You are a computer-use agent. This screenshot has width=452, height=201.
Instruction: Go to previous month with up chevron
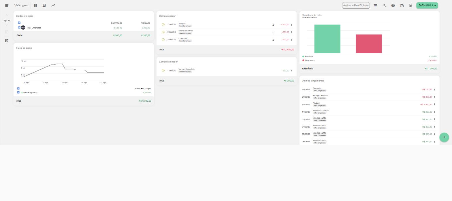coord(7,15)
